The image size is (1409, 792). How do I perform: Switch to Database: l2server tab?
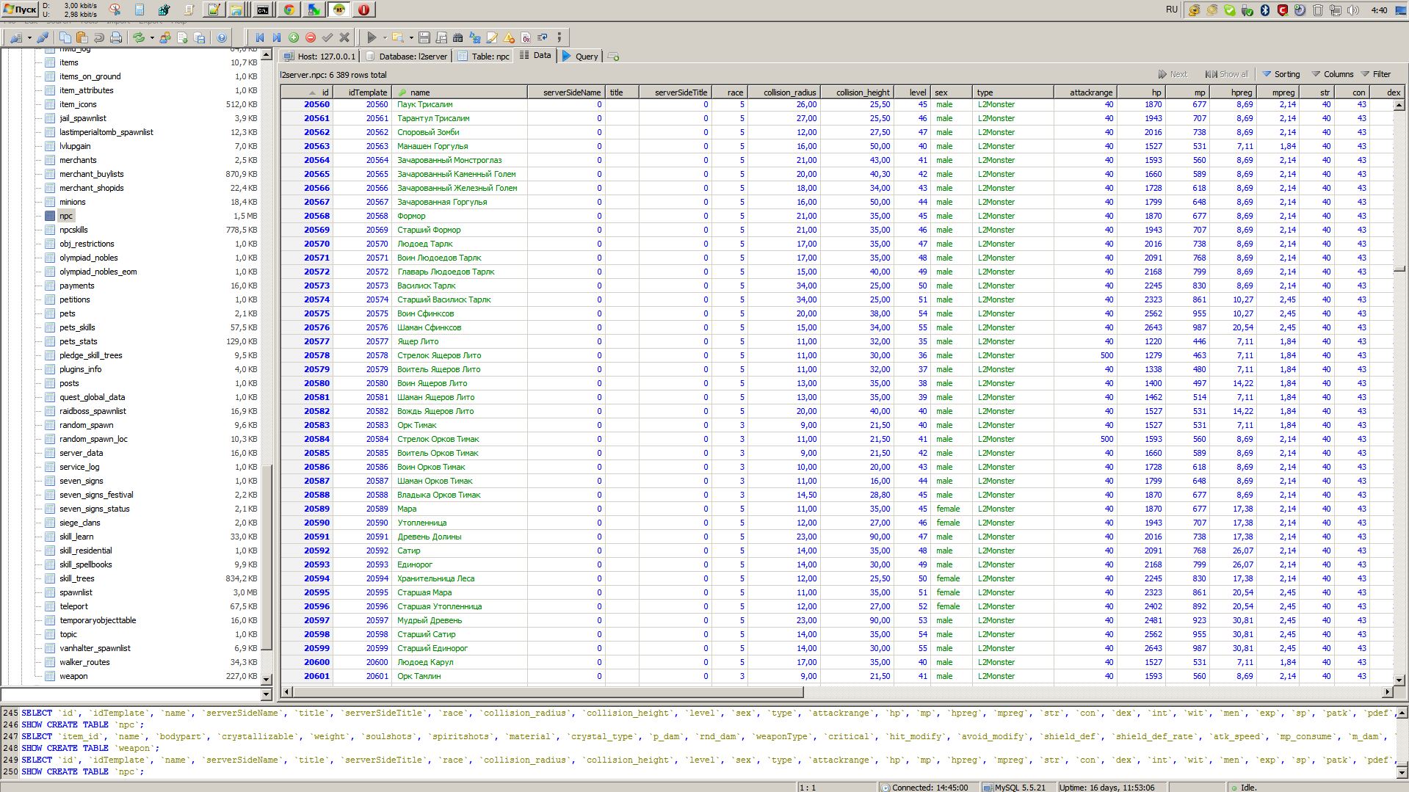click(x=407, y=57)
